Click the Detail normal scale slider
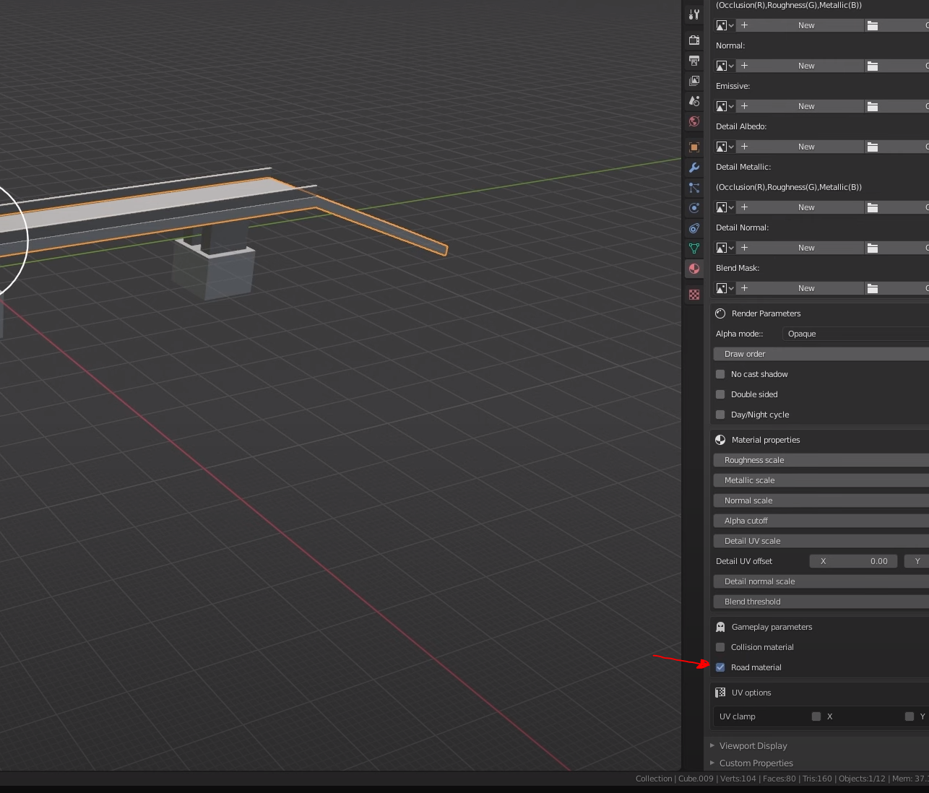 click(x=821, y=581)
